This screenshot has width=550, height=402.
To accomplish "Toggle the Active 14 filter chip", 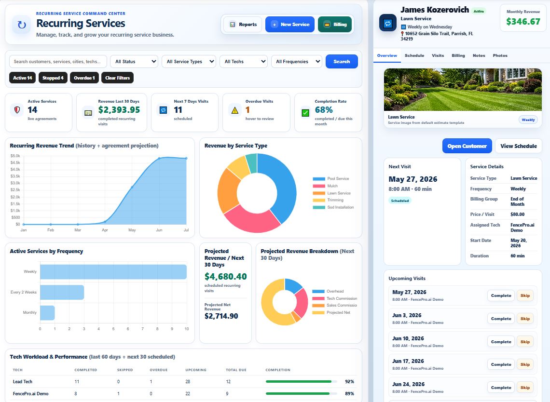I will click(23, 78).
